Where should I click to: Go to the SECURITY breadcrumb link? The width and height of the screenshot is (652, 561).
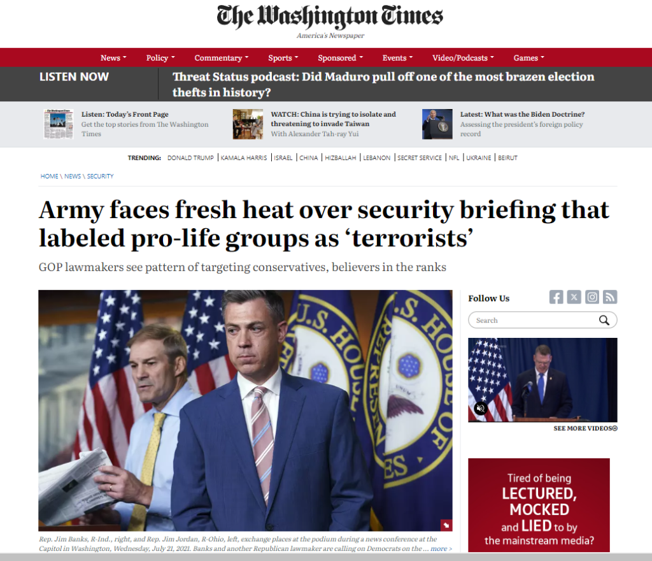click(100, 176)
